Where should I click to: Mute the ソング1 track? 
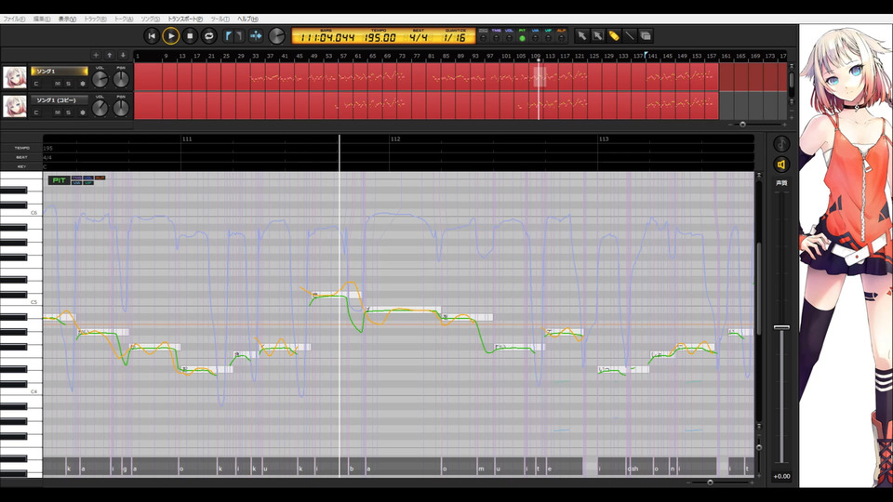click(x=58, y=83)
